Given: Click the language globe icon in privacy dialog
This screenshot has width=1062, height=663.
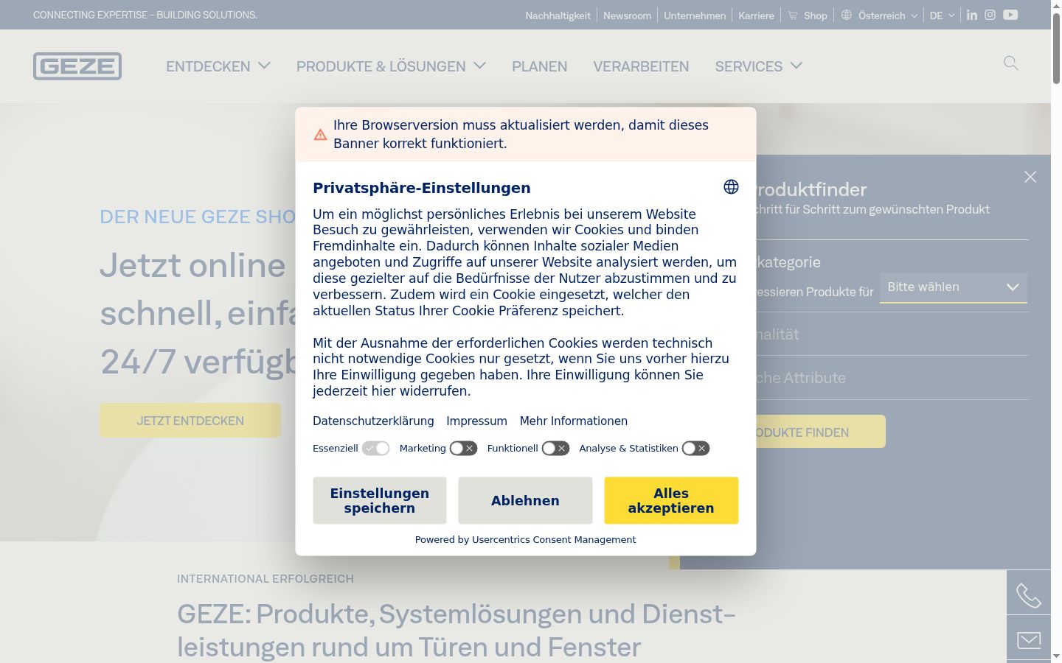Looking at the screenshot, I should tap(731, 187).
